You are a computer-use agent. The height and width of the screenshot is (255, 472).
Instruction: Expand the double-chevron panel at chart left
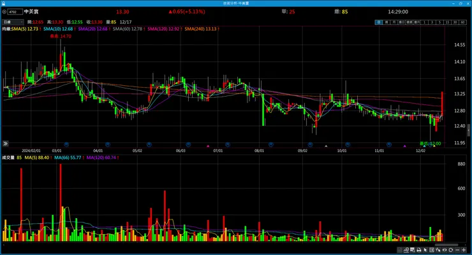[5, 144]
